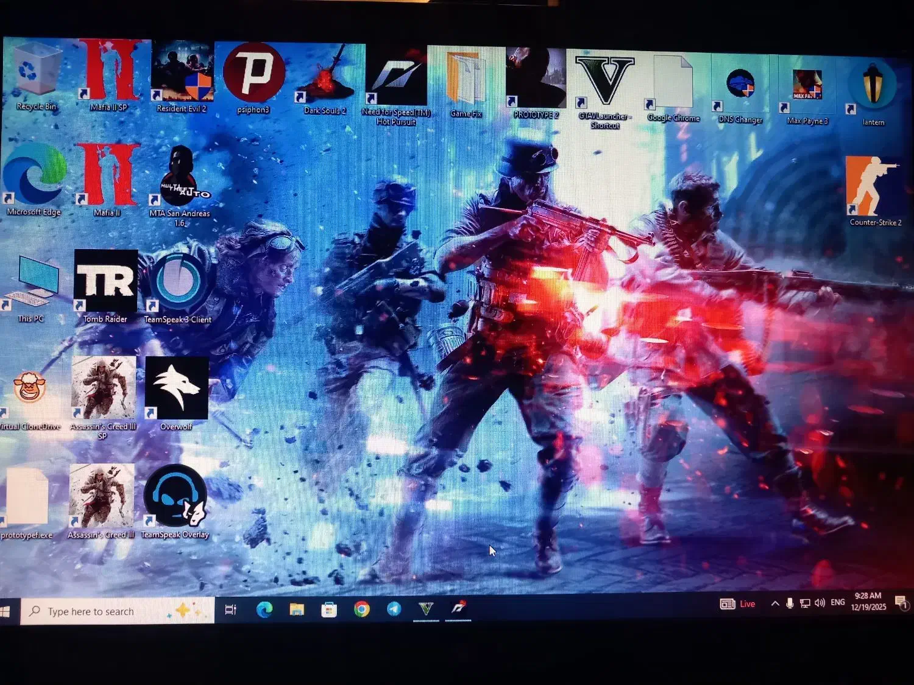This screenshot has height=685, width=914.
Task: Launch psiphon3 from the desktop
Action: click(253, 74)
